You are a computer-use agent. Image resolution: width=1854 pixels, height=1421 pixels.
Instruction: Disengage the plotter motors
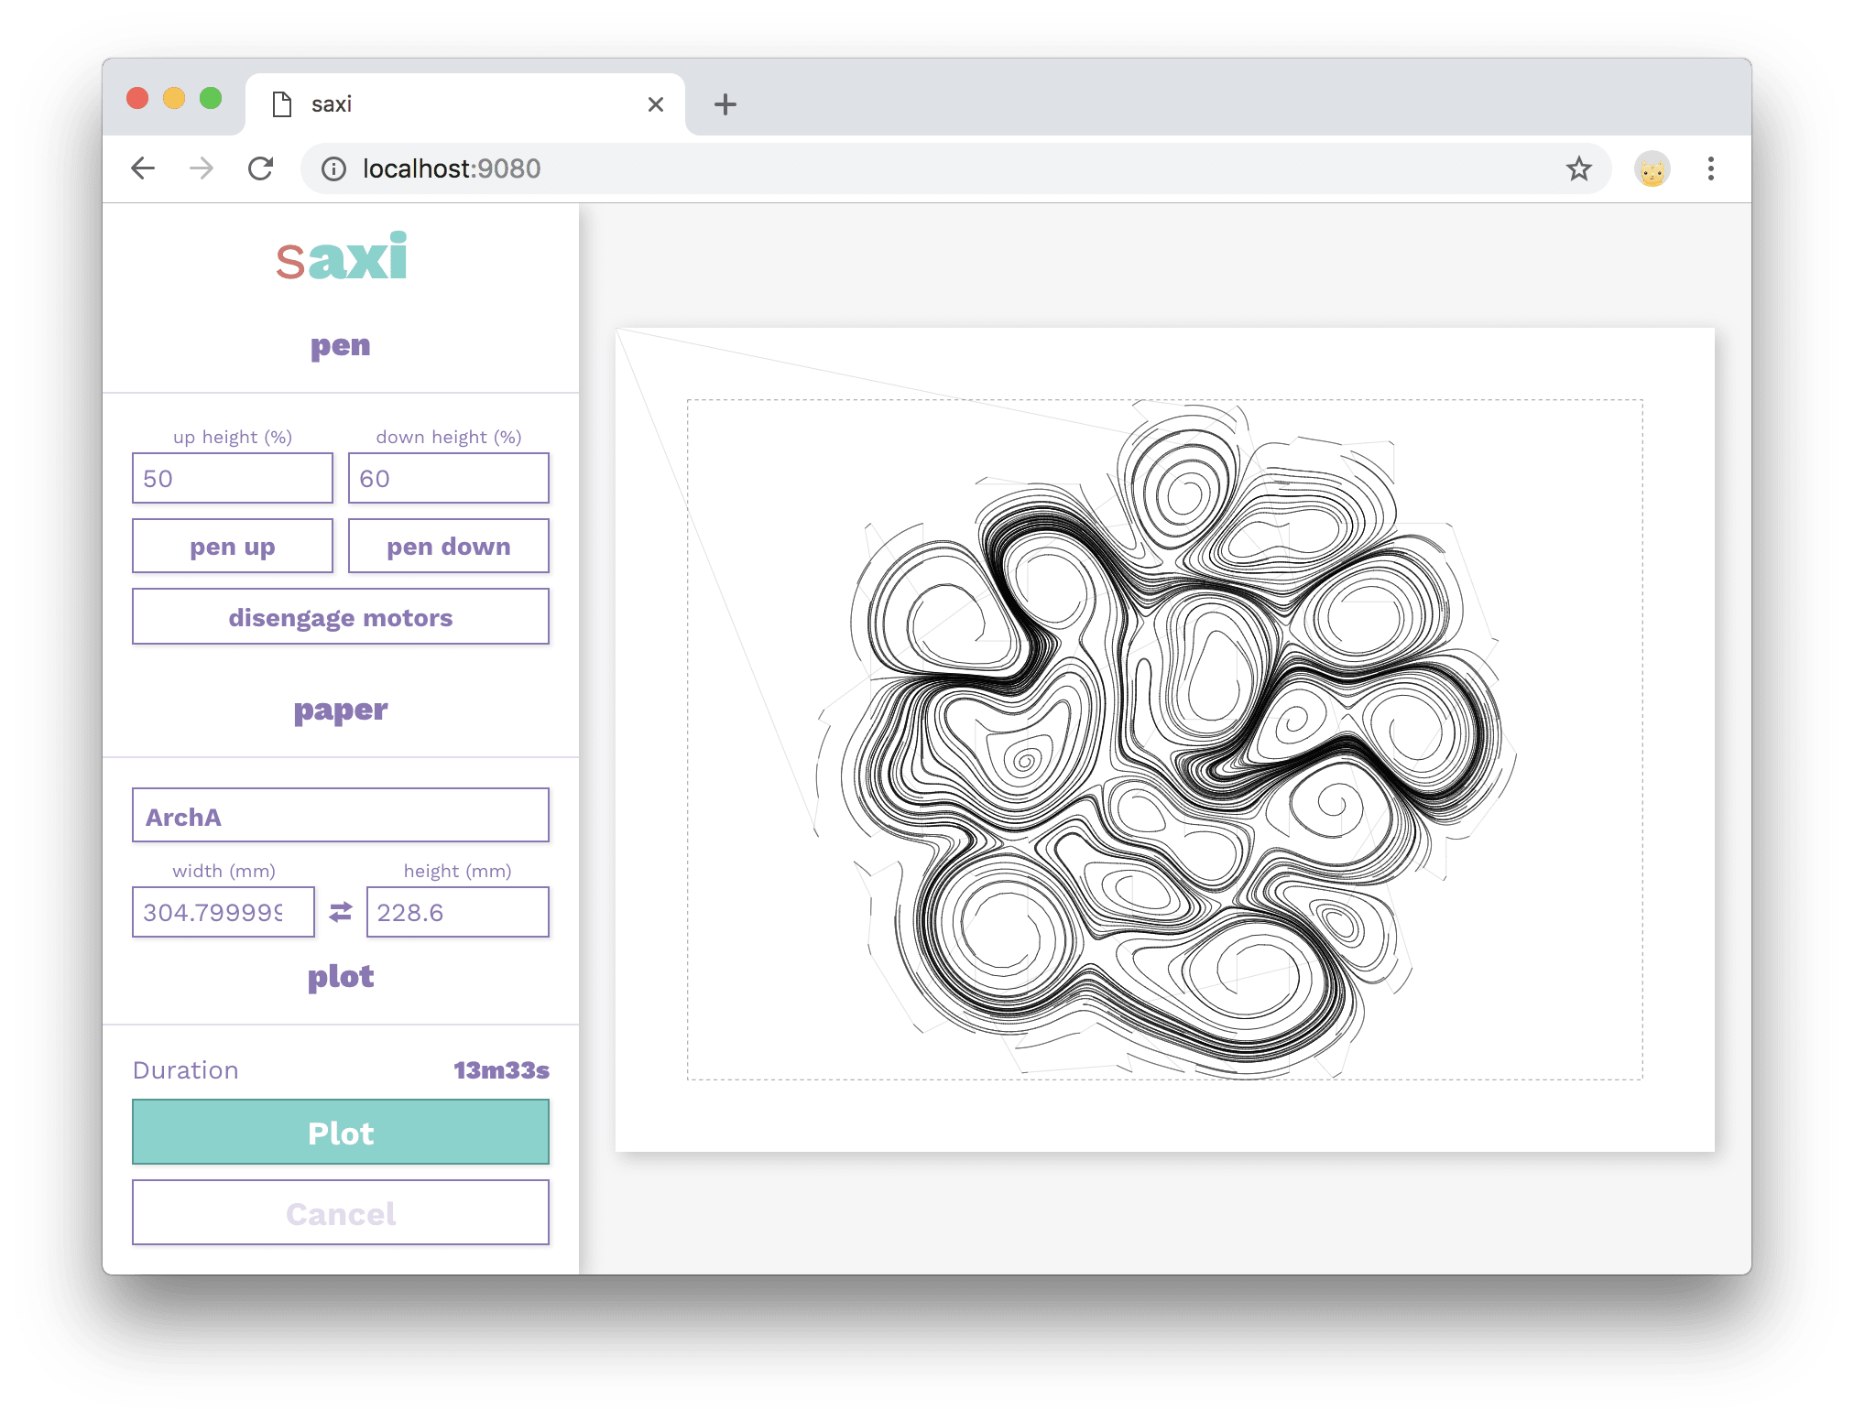[x=340, y=616]
